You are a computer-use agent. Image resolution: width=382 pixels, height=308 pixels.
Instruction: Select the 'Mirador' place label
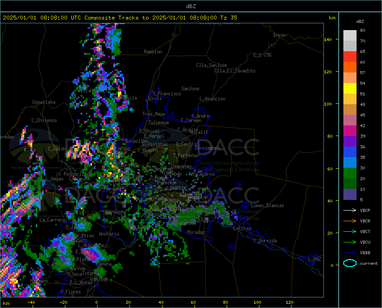click(x=196, y=232)
